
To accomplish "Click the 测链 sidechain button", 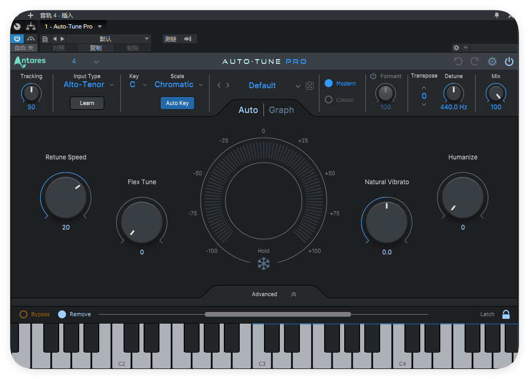I will coord(179,39).
